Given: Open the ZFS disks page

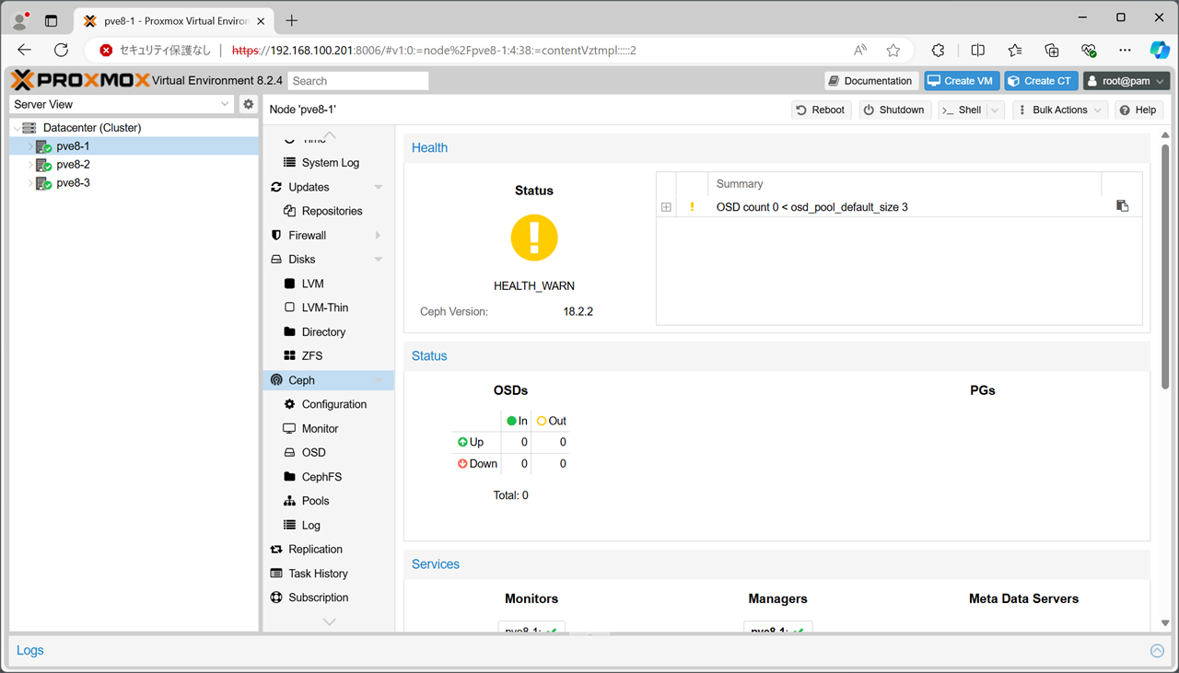Looking at the screenshot, I should [311, 356].
